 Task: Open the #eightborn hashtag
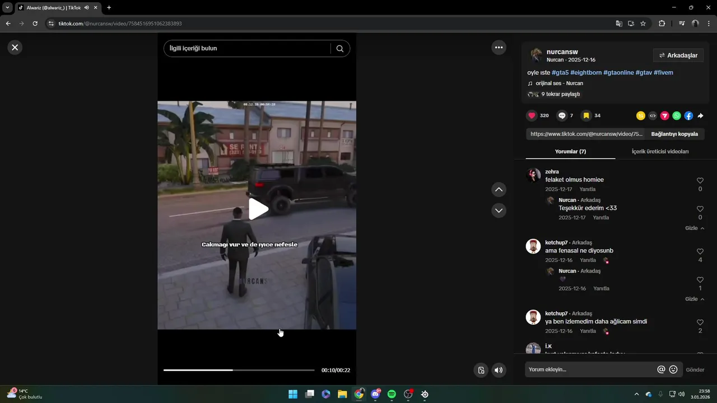click(586, 73)
